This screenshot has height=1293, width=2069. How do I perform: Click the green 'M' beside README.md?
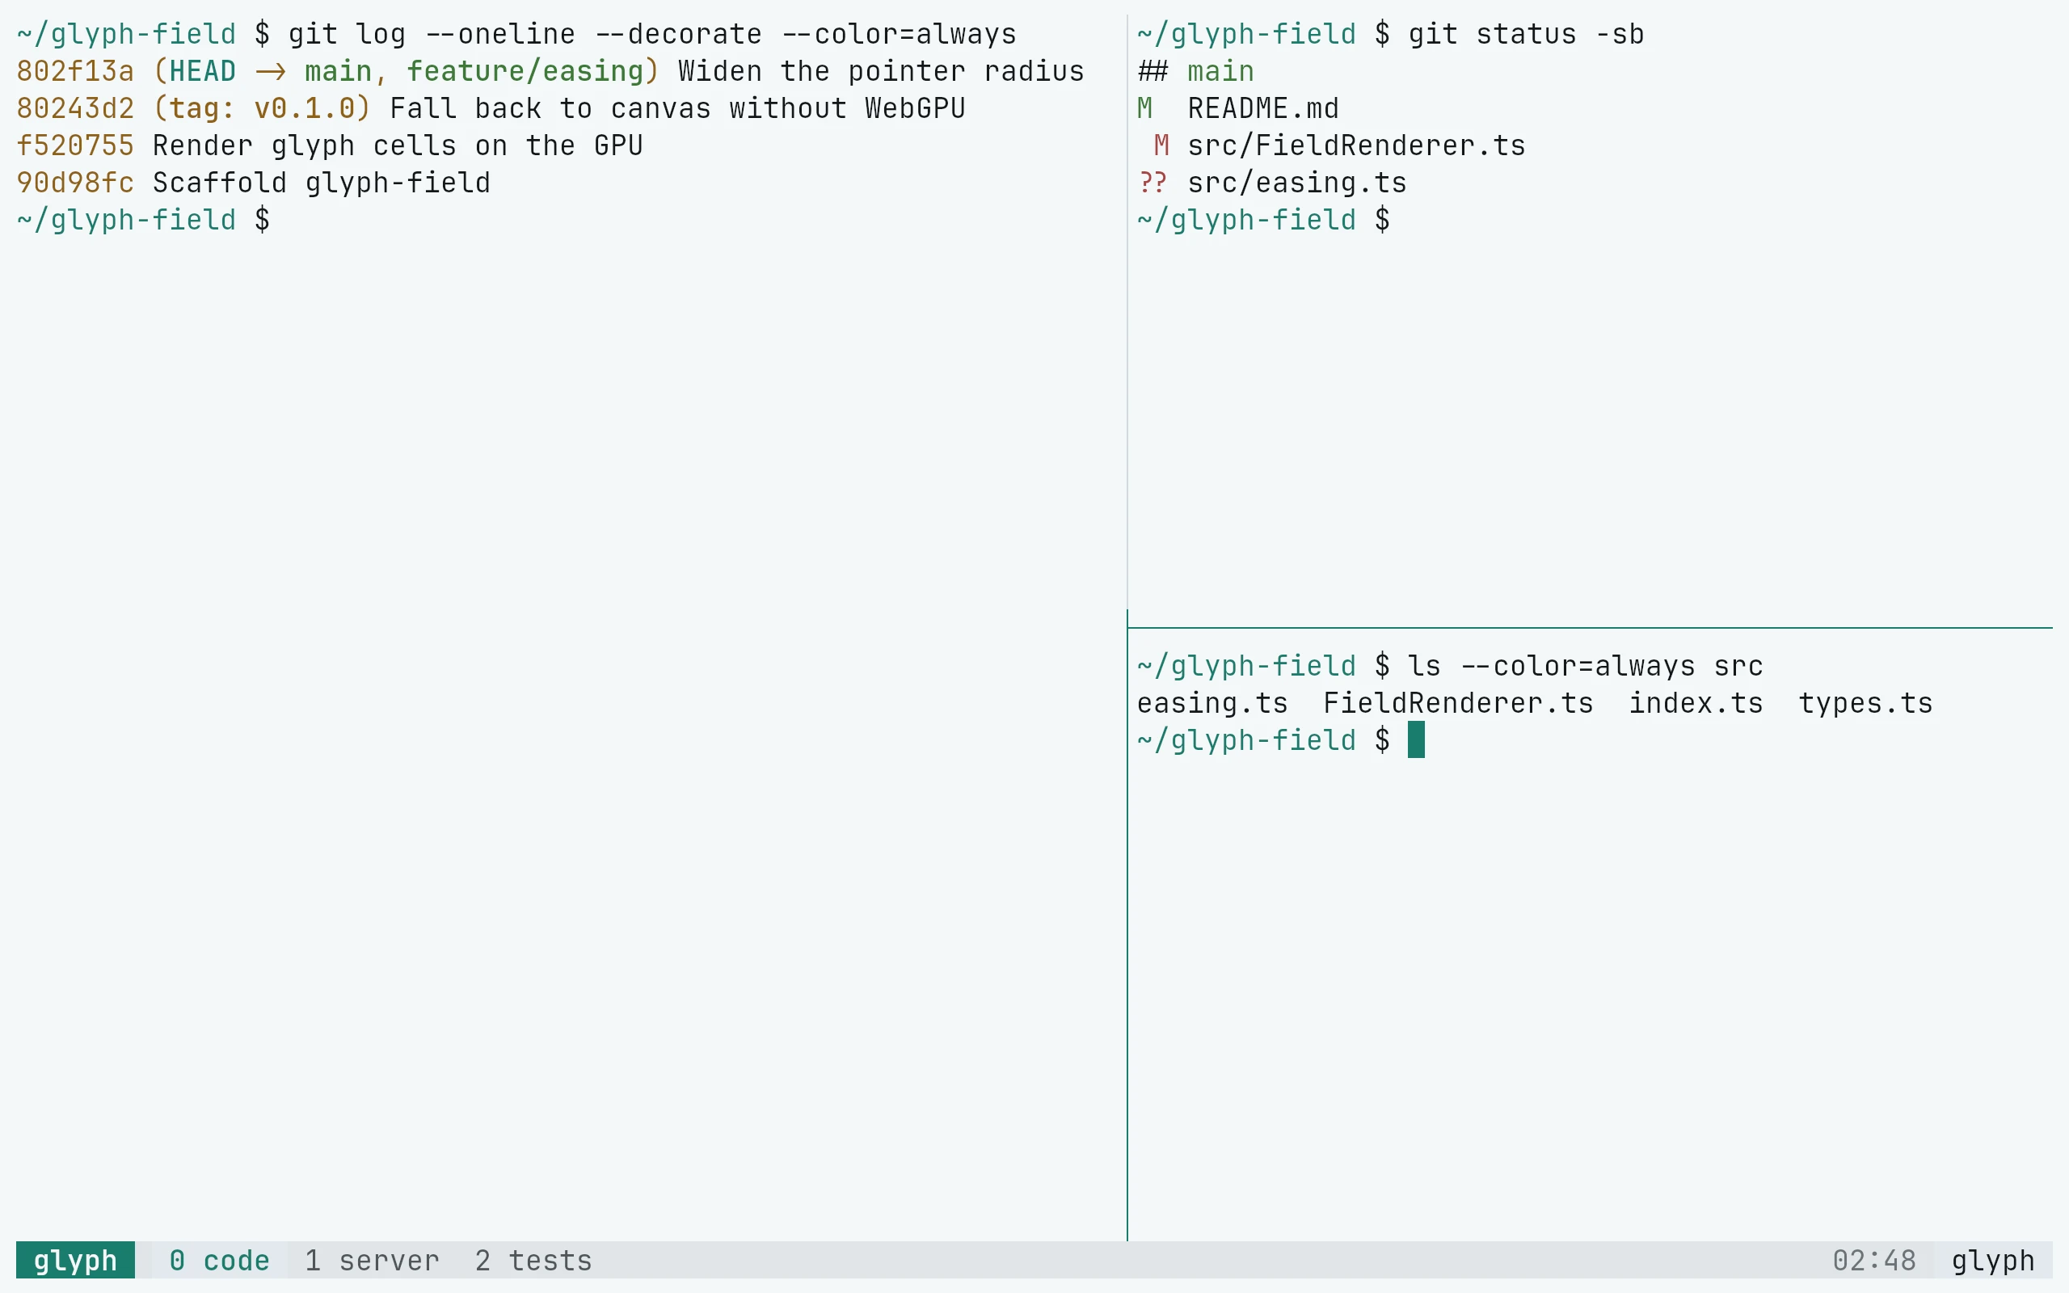pyautogui.click(x=1144, y=108)
